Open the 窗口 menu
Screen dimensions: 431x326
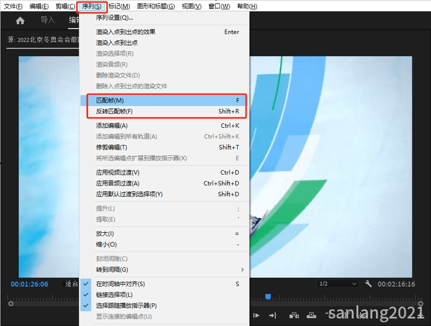(x=219, y=6)
